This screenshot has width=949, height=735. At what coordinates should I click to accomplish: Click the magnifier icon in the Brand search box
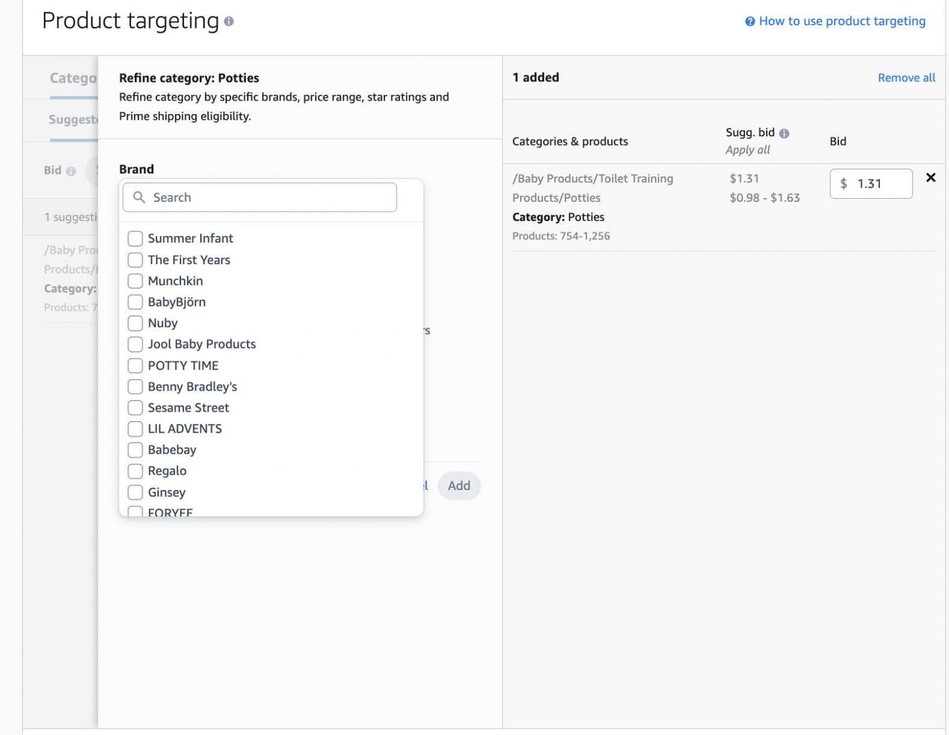point(139,197)
